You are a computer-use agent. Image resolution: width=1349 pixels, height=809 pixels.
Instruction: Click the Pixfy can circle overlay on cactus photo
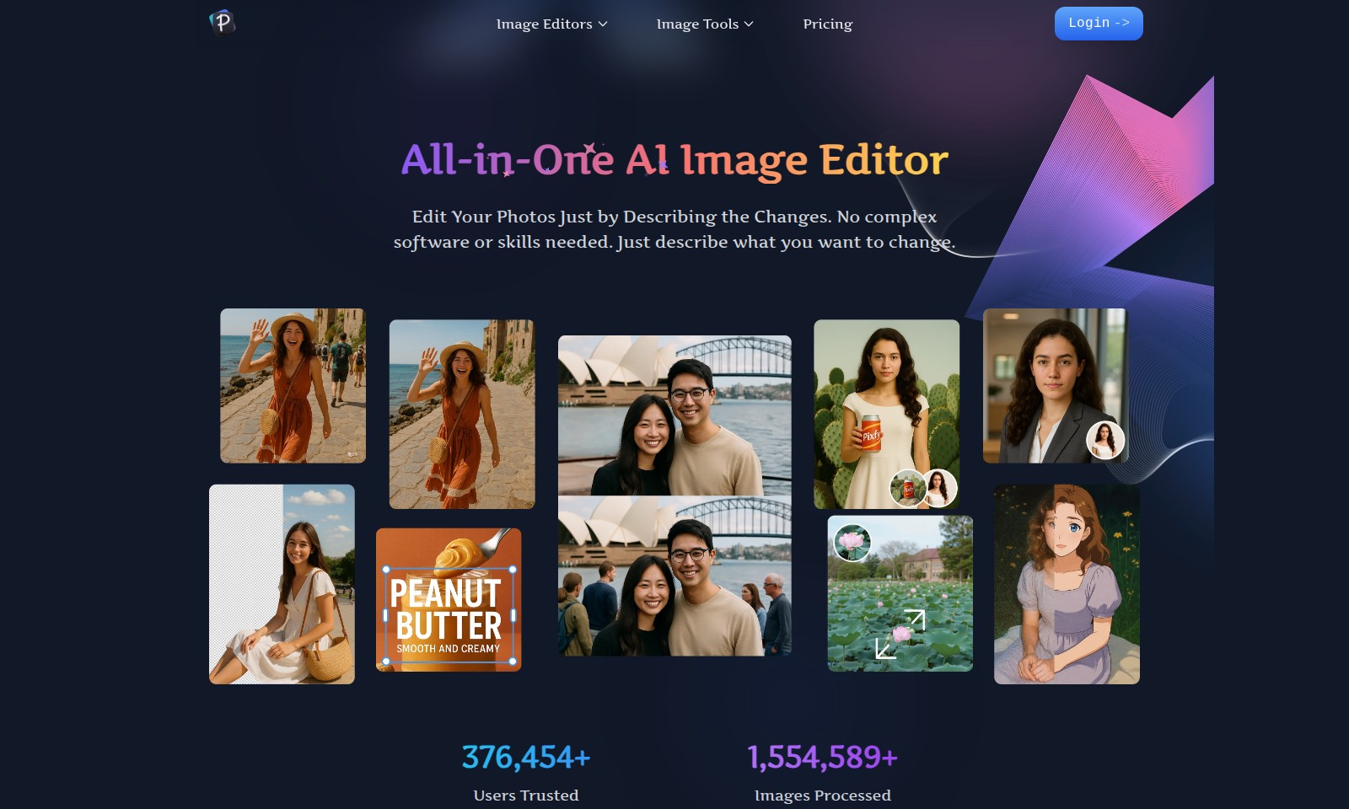(x=908, y=490)
